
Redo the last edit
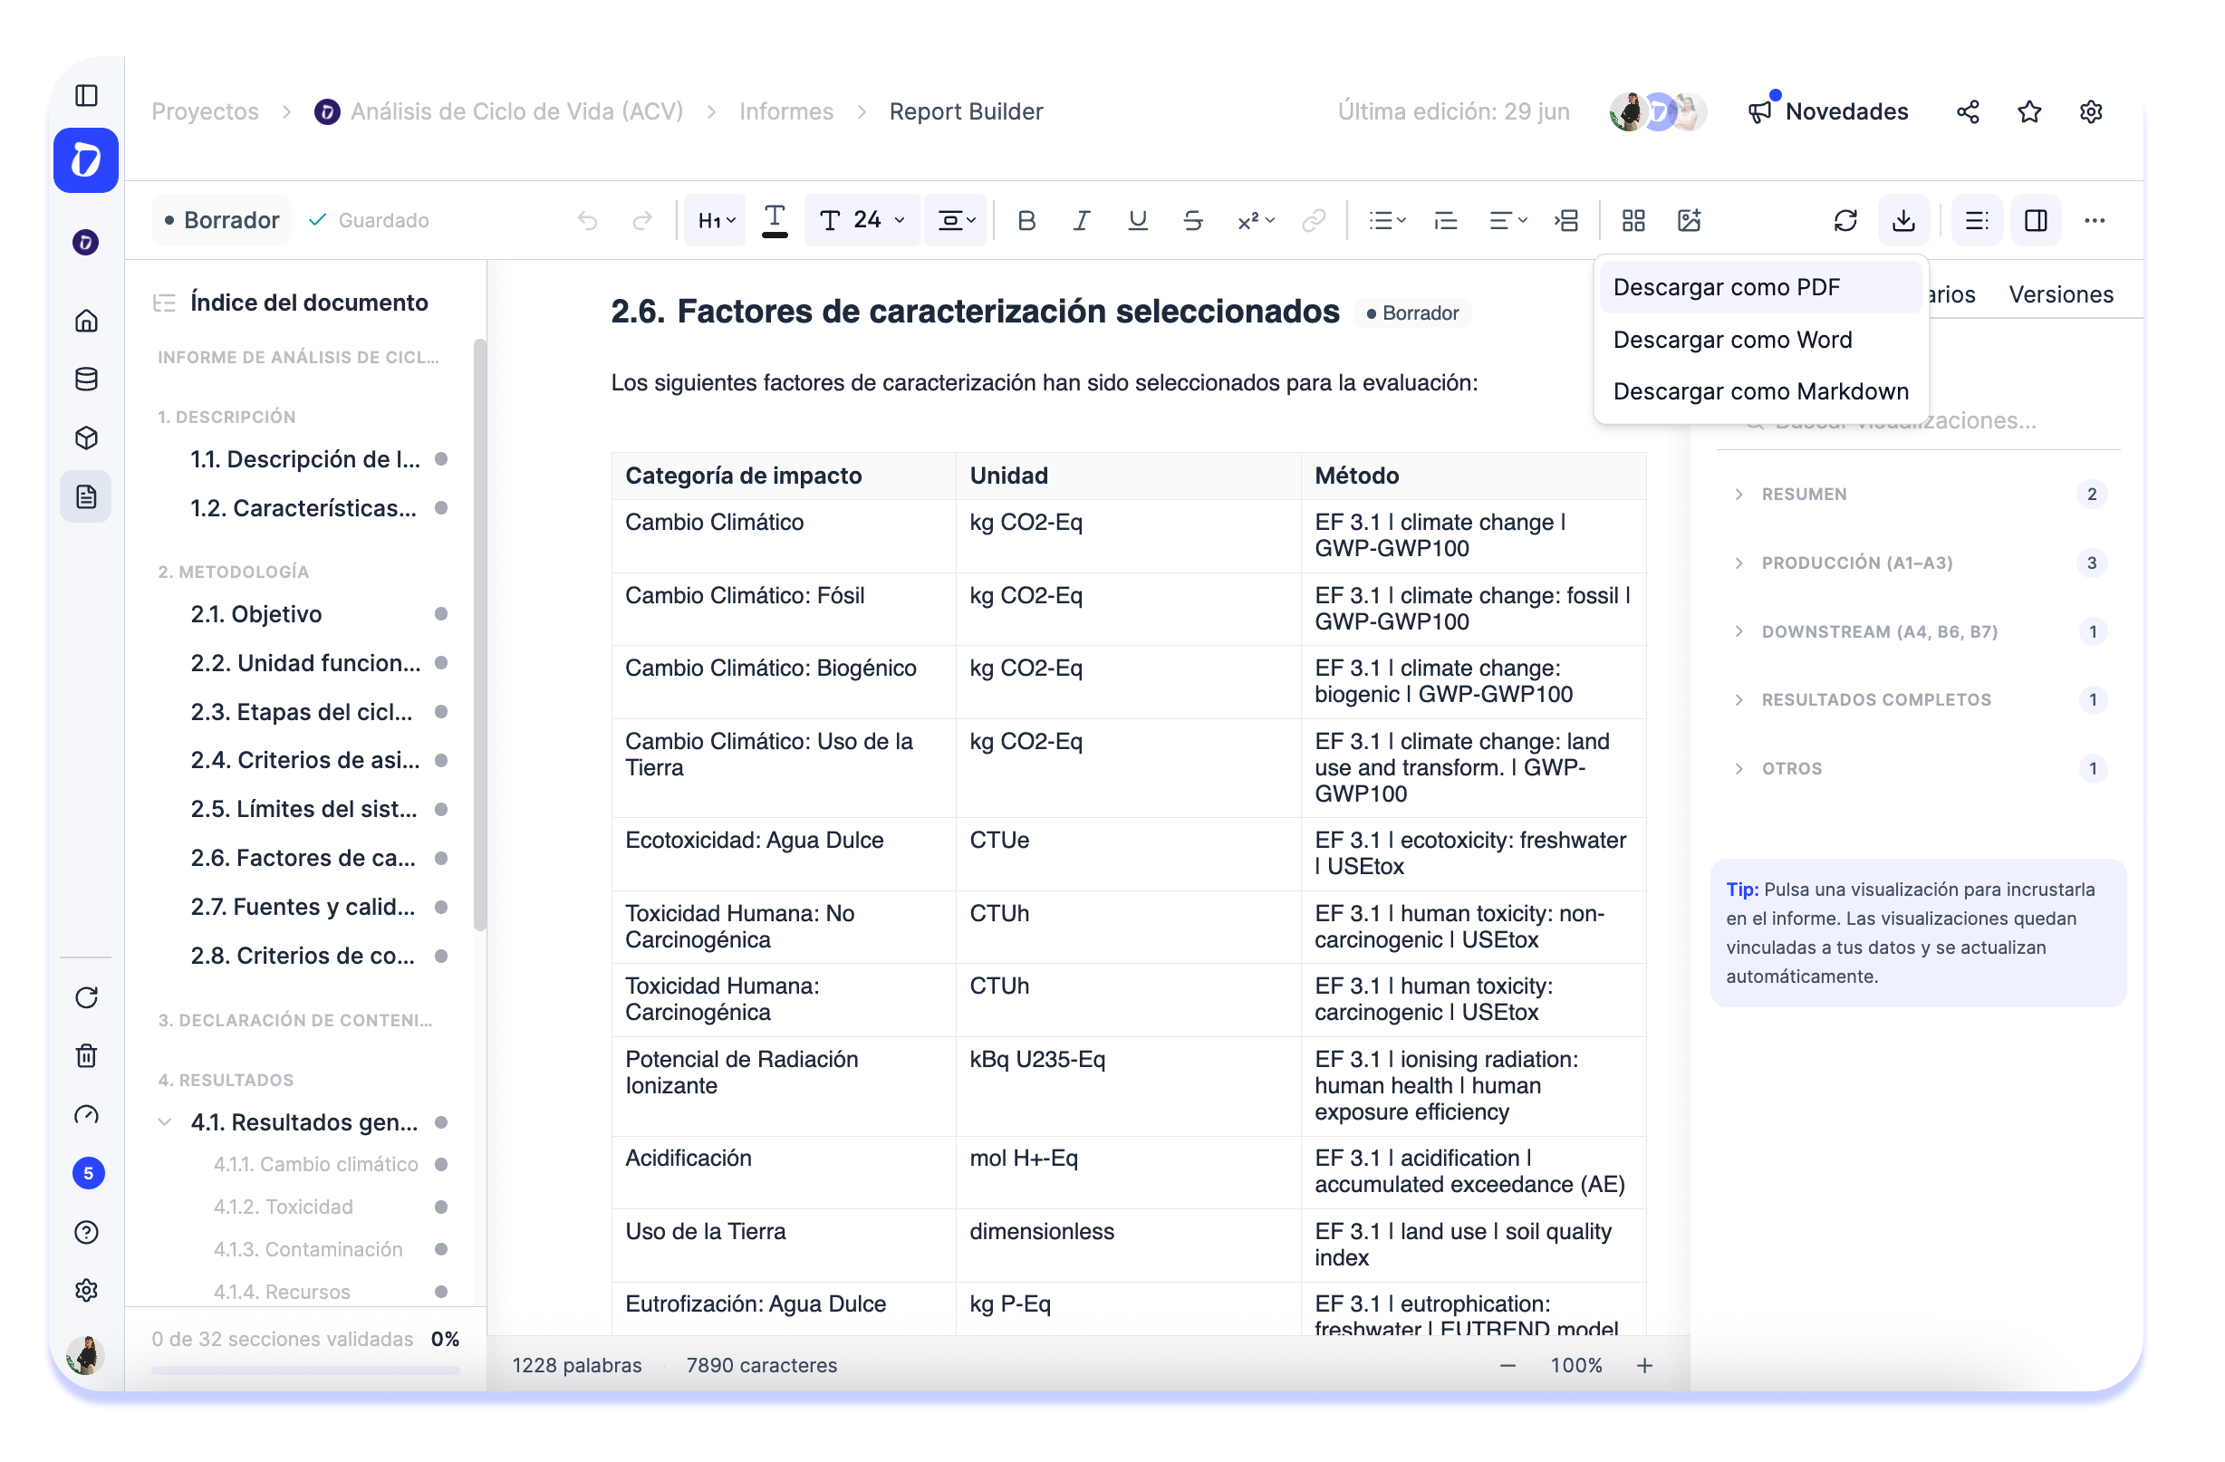(x=643, y=221)
